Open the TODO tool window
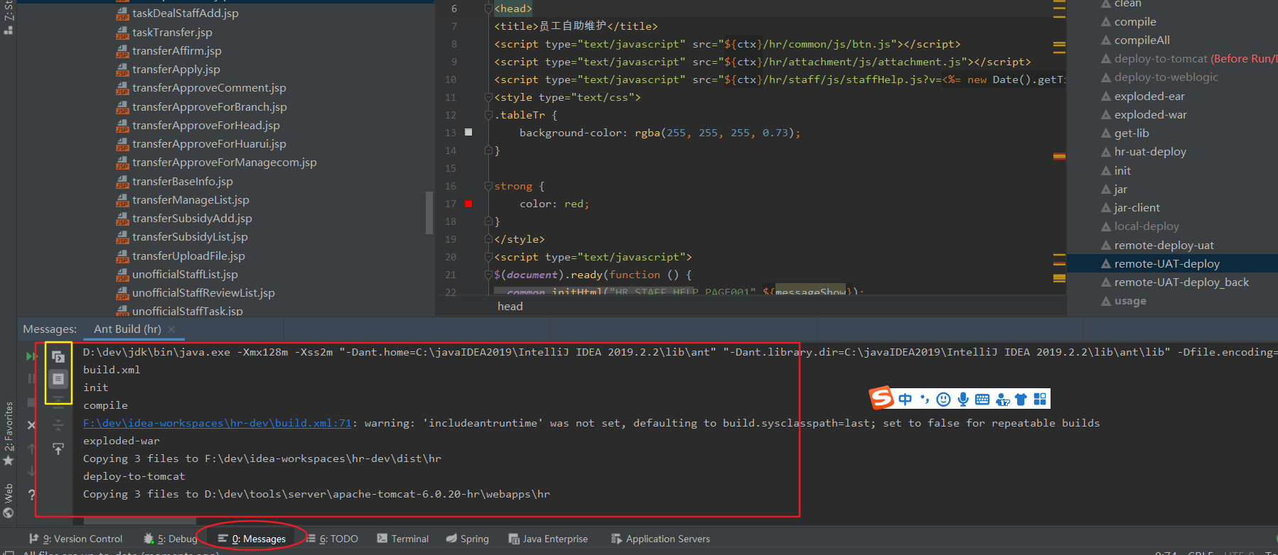 point(332,539)
